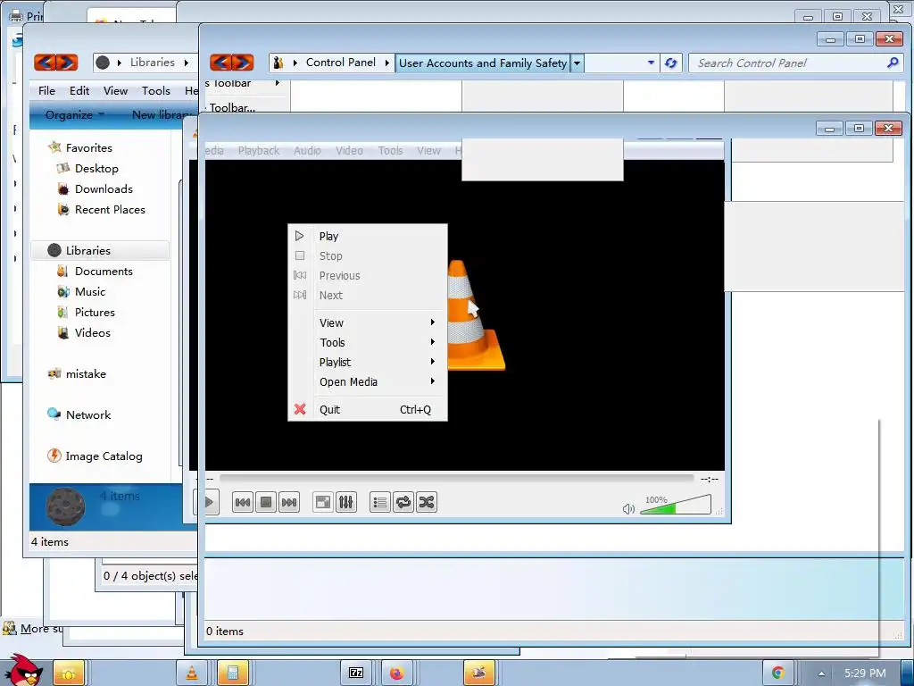The image size is (914, 686).
Task: Go back in the Control Panel window
Action: (x=220, y=63)
